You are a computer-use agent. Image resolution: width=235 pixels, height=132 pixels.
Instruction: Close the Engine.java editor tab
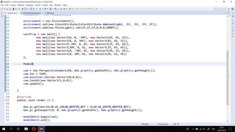pos(19,13)
